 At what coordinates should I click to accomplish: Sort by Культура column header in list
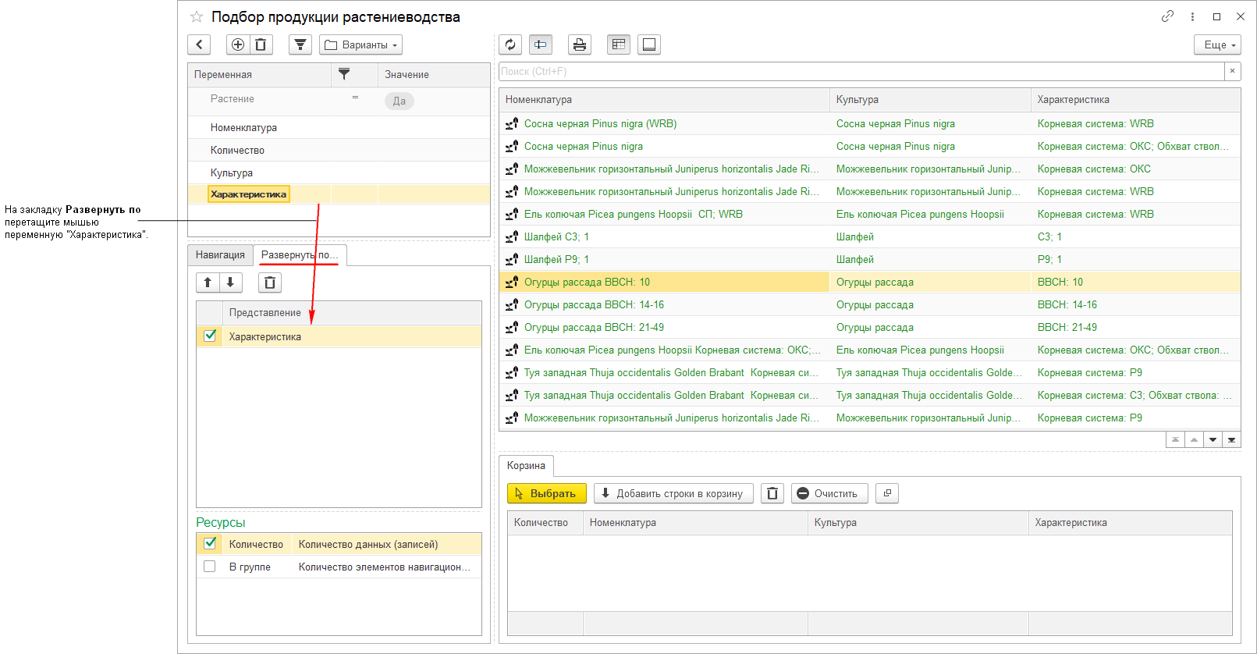(x=930, y=100)
